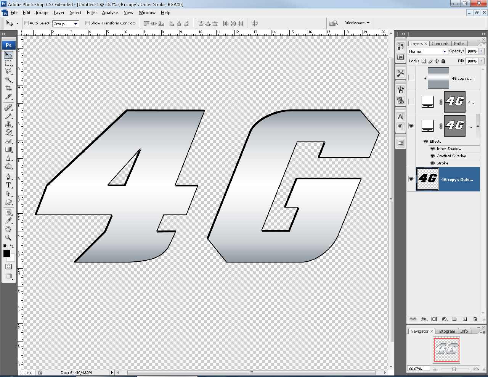Click the Navigator zoom-in mountains button
Screen dimensions: 488x377
475,369
